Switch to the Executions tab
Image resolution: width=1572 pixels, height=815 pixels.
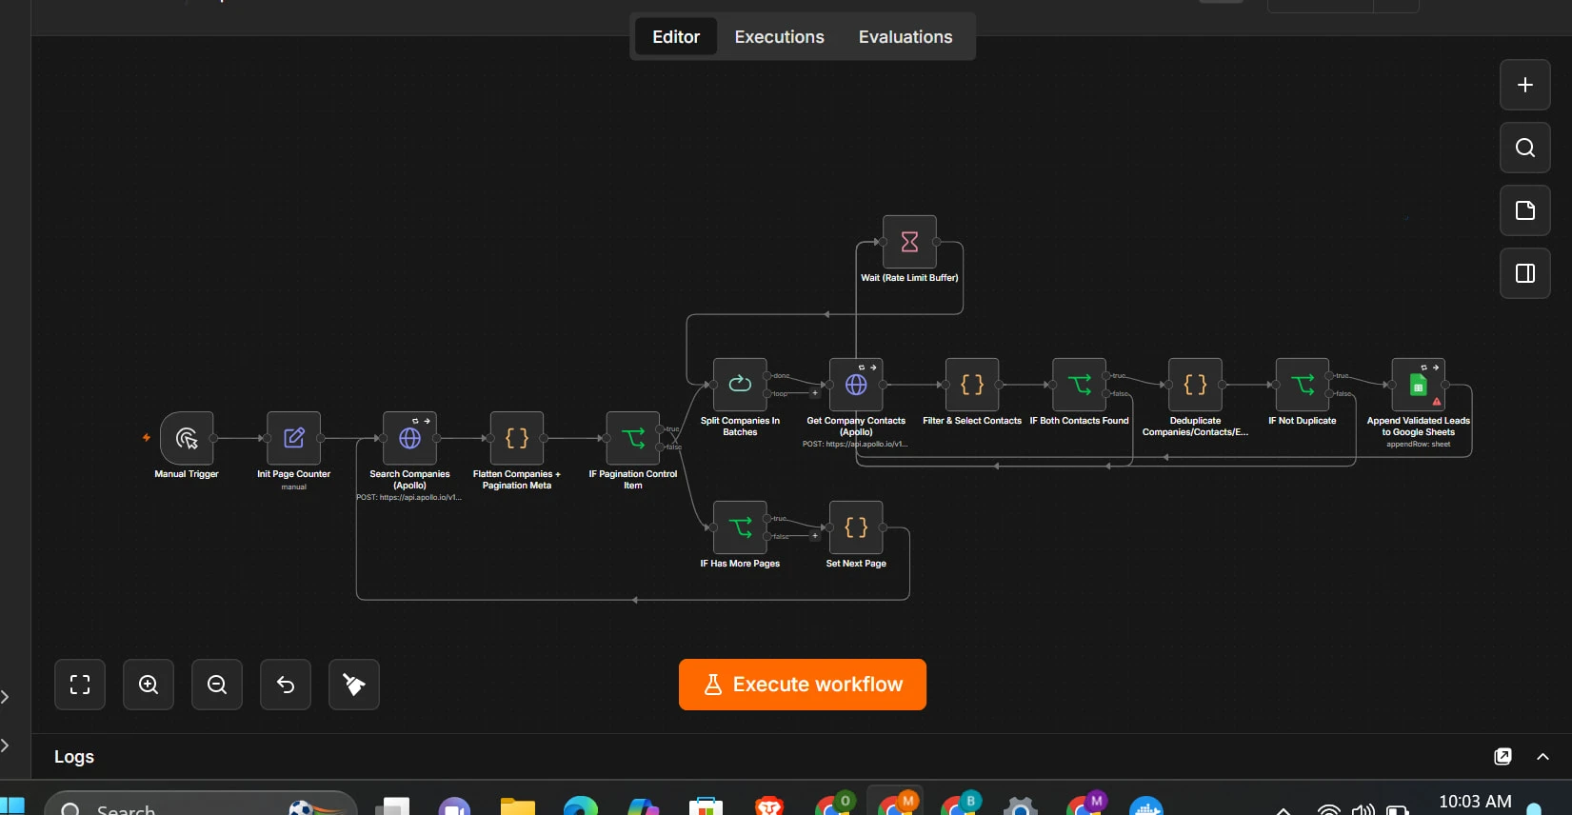(779, 37)
